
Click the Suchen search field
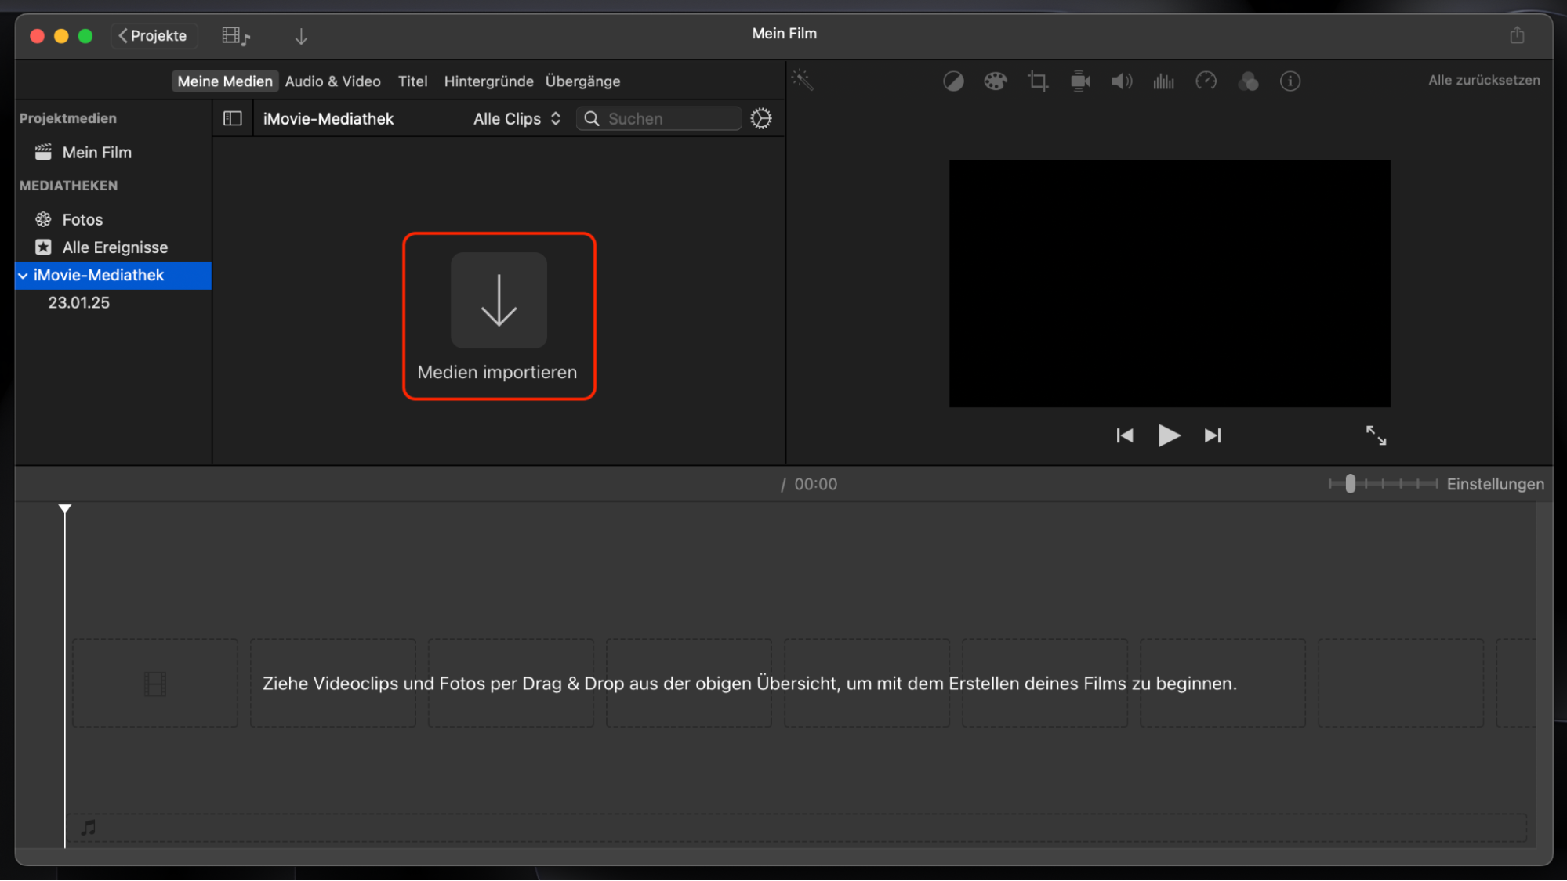659,119
